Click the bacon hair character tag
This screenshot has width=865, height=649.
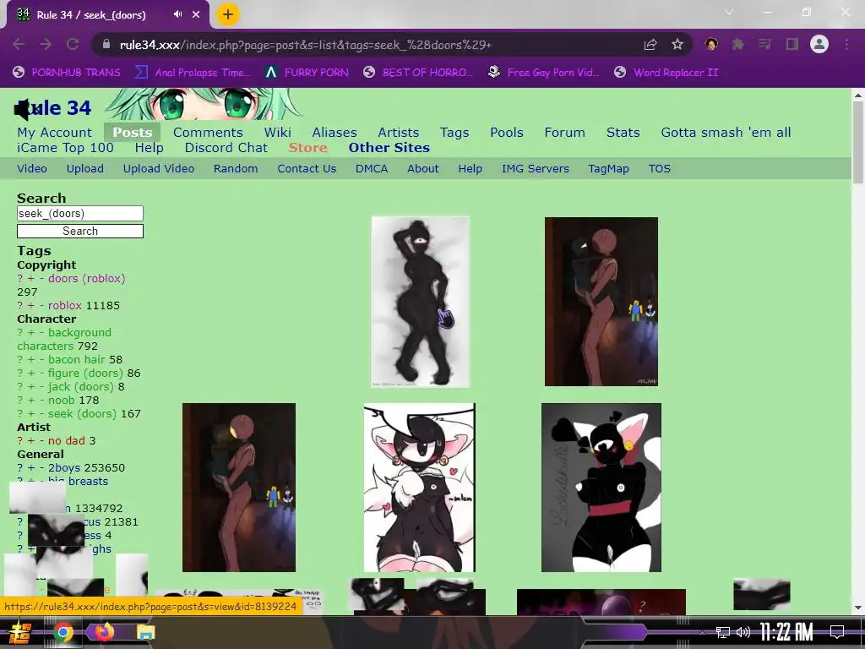(76, 359)
